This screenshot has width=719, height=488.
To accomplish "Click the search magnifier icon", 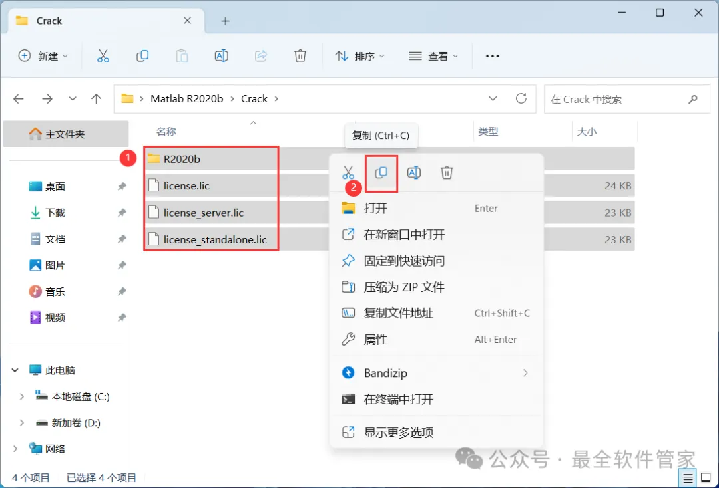I will [693, 99].
